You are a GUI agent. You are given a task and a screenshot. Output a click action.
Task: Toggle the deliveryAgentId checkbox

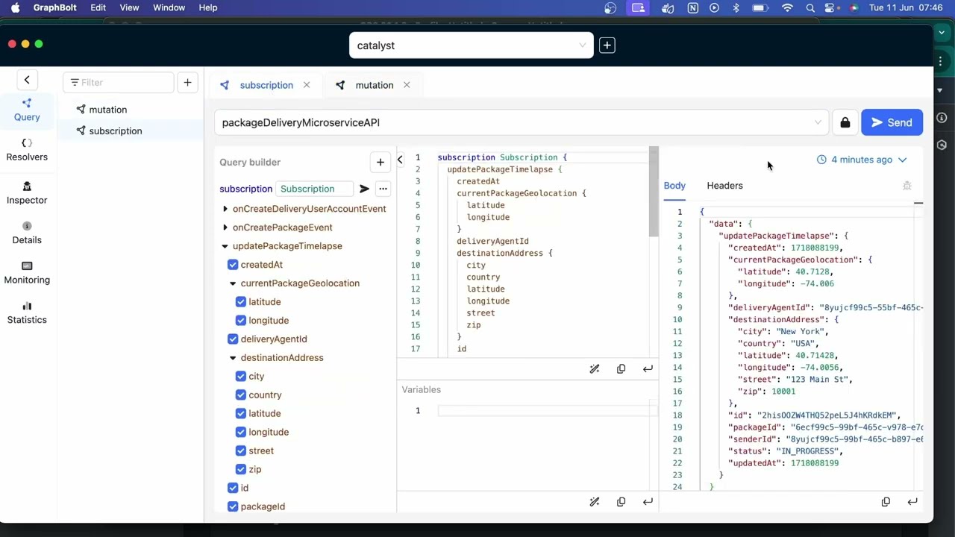point(233,339)
